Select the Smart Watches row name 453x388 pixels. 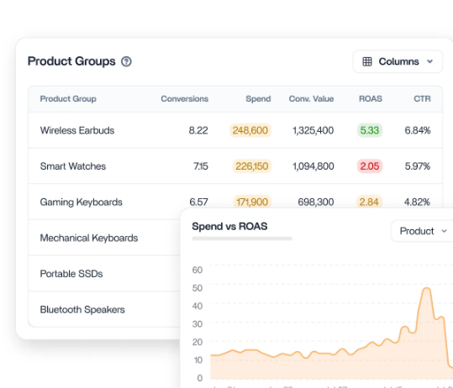point(73,166)
